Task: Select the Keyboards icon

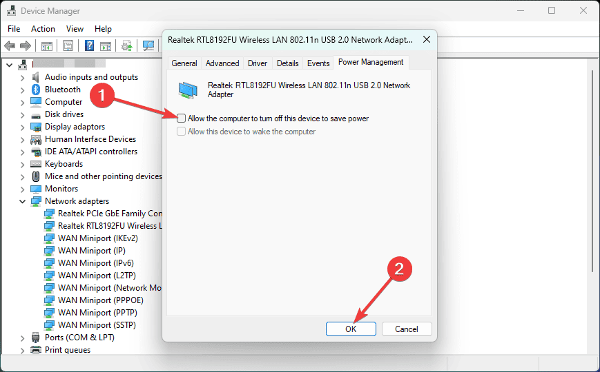Action: tap(36, 164)
